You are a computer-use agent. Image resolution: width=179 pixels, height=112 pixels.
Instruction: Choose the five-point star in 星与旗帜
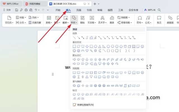[87, 86]
